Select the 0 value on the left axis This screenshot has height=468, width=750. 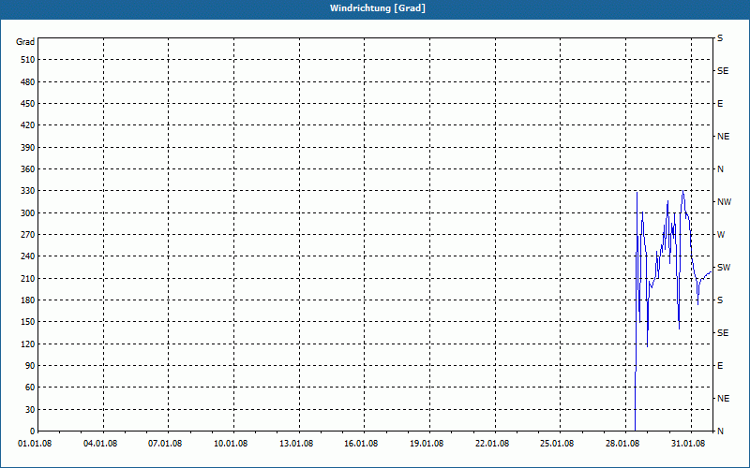pyautogui.click(x=33, y=431)
